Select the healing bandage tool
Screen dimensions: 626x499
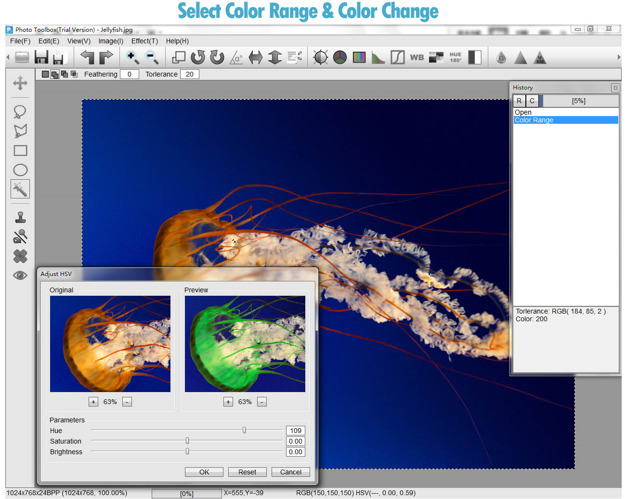point(20,256)
